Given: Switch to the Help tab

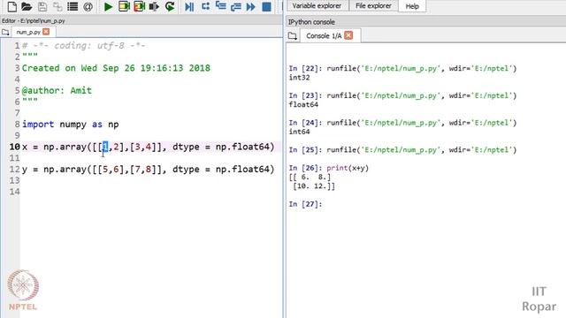Looking at the screenshot, I should tap(412, 6).
